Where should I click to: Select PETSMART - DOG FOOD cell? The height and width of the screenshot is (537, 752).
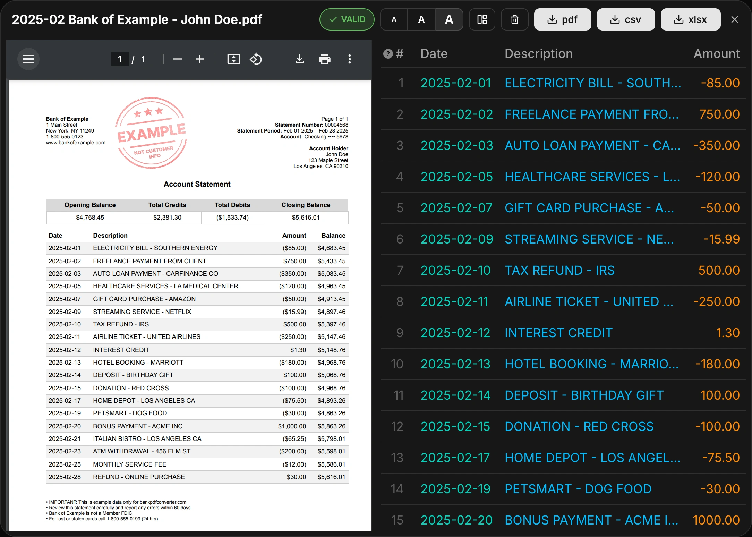point(578,489)
